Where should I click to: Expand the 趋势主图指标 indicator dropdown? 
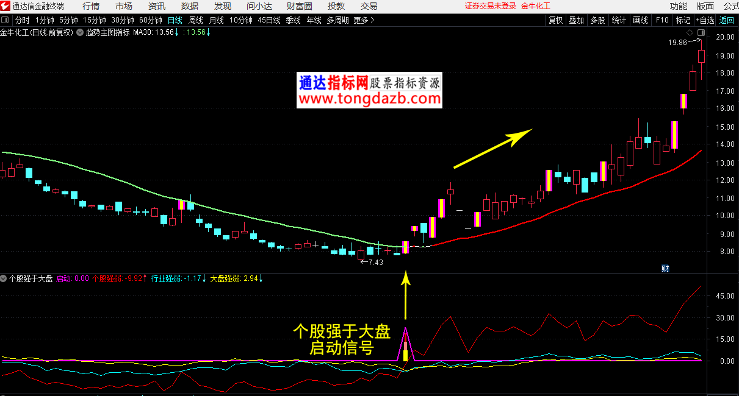[80, 32]
